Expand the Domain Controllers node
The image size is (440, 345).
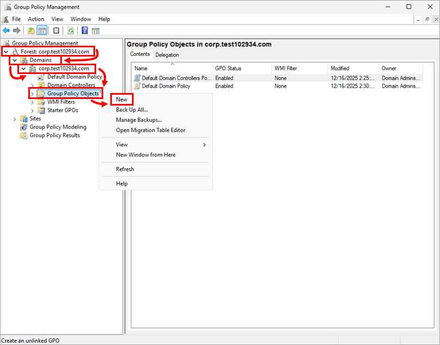tap(32, 85)
